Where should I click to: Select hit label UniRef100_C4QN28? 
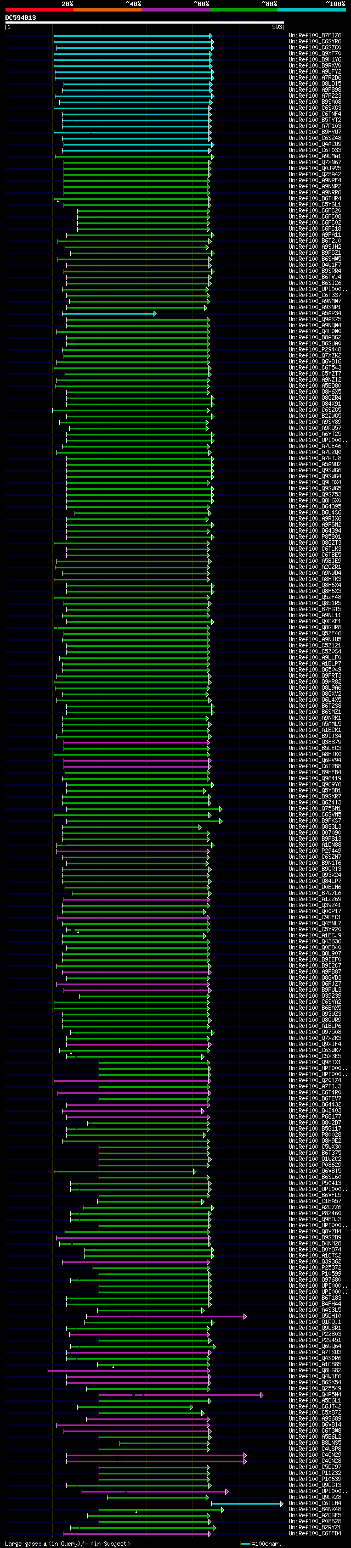tap(315, 1461)
